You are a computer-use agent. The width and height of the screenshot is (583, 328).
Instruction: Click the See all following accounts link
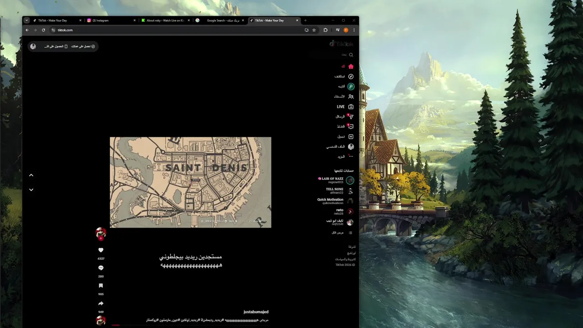[342, 233]
